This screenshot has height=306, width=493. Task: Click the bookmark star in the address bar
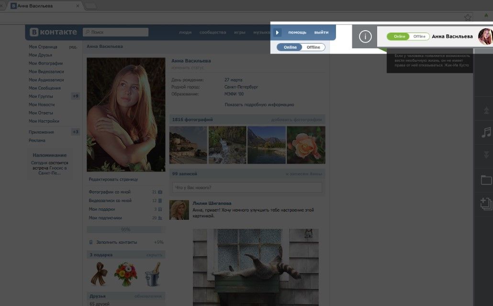click(x=468, y=17)
